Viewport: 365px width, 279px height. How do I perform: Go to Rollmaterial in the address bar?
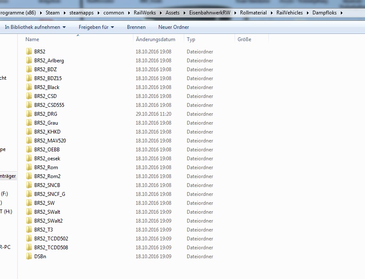pyautogui.click(x=253, y=13)
